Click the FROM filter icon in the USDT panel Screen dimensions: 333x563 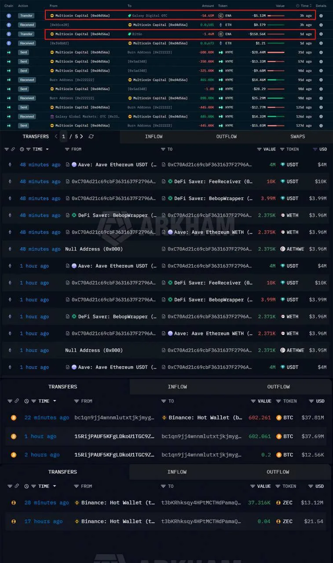[67, 149]
